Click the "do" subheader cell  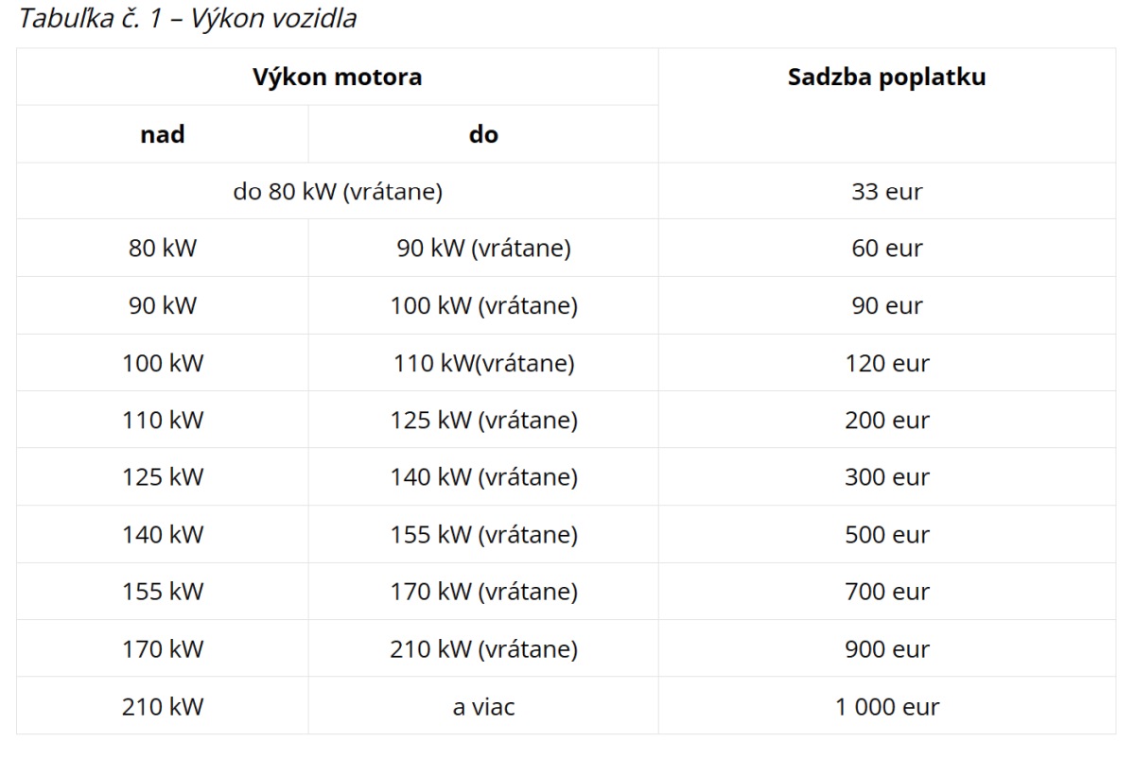click(x=483, y=134)
